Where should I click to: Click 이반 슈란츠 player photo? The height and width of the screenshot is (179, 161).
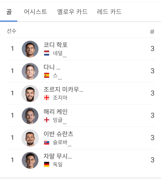(x=30, y=138)
